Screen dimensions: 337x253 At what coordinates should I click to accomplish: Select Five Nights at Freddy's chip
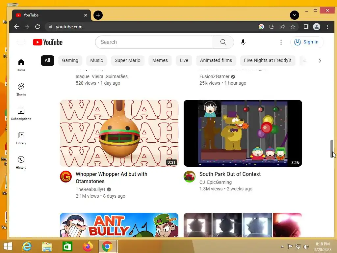(x=268, y=61)
